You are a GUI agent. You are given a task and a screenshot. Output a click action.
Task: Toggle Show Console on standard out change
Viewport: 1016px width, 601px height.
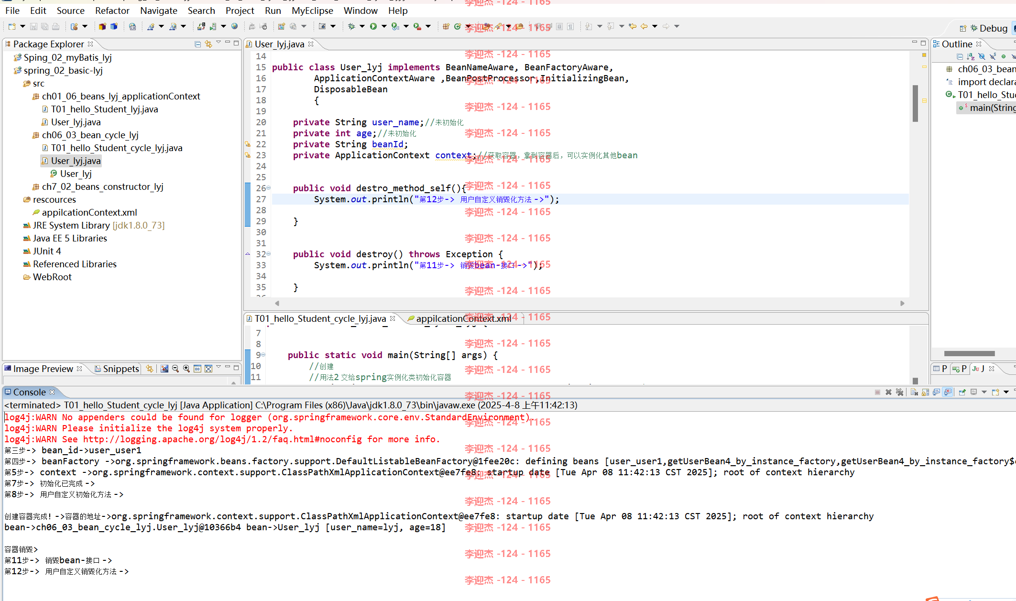coord(936,392)
